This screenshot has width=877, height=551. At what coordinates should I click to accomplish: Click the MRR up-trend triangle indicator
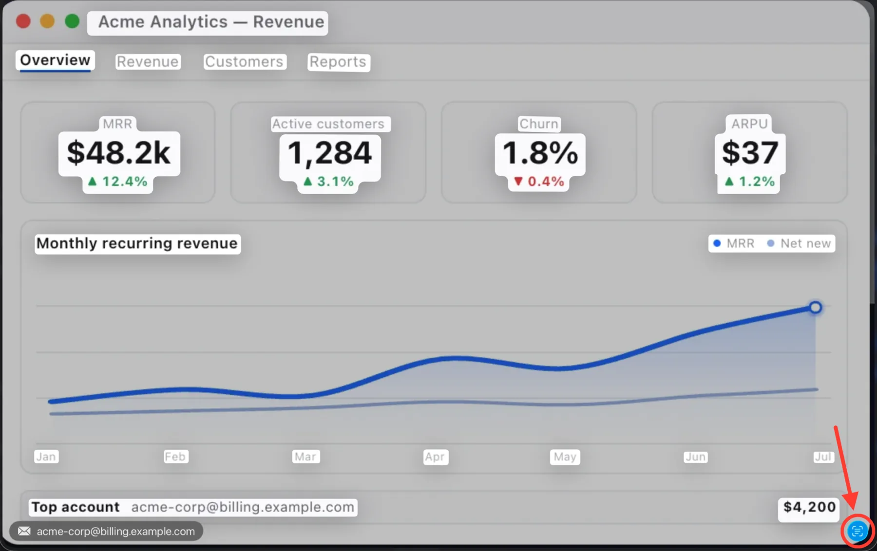click(x=92, y=182)
